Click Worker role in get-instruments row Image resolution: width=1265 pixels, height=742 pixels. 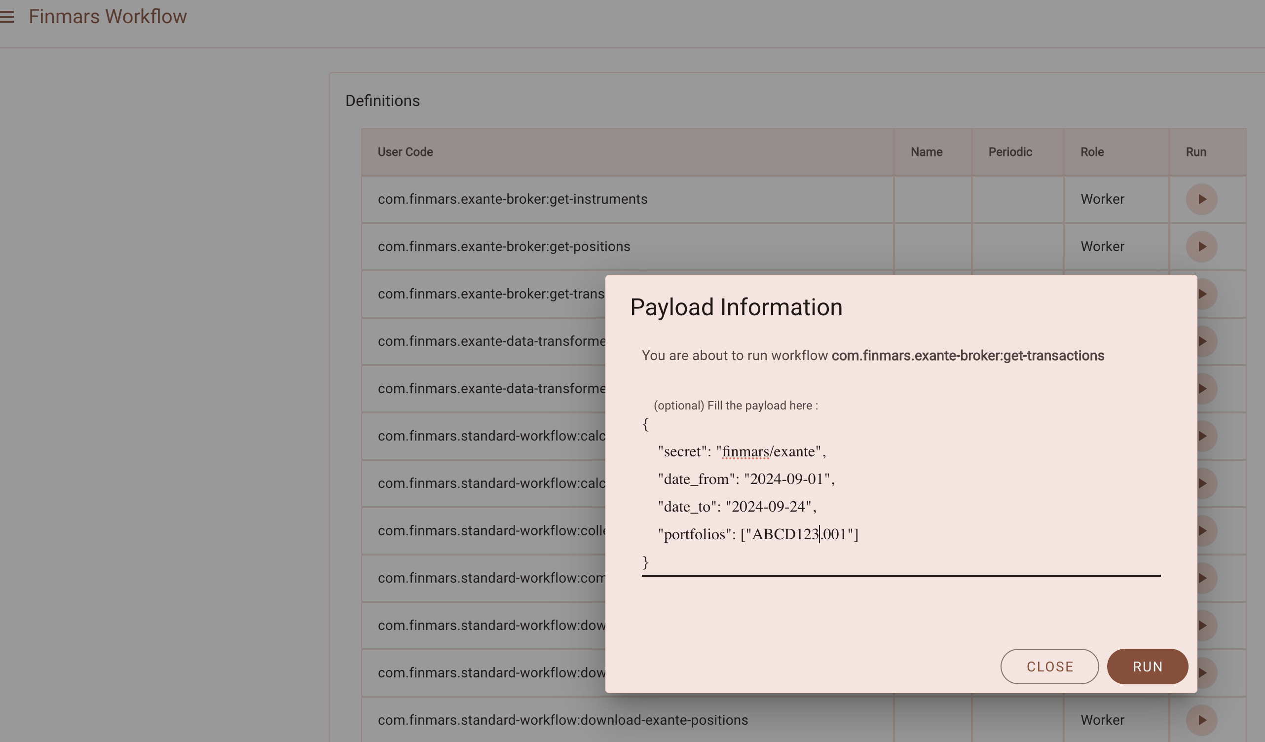(x=1102, y=199)
